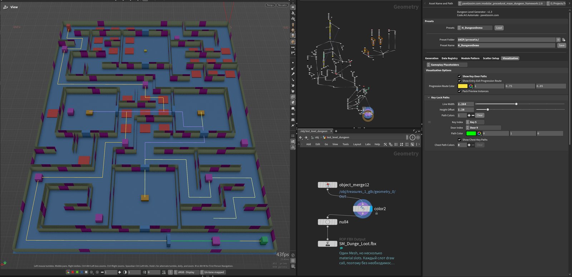Open the network editor tools wrench icon

[385, 144]
